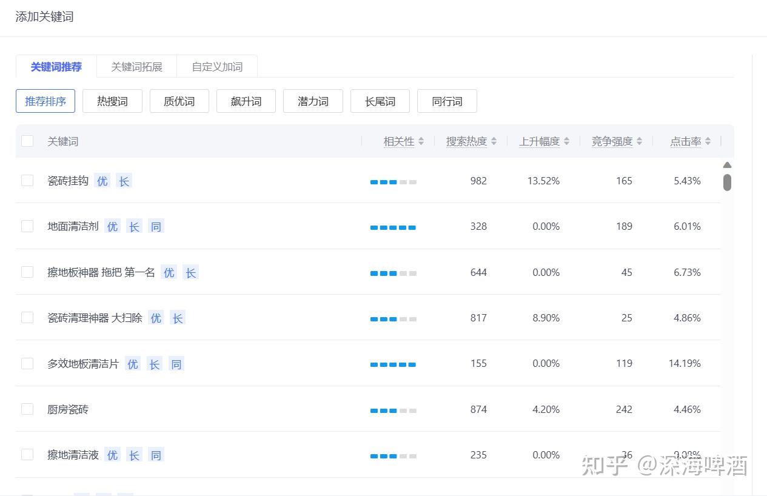Screen dimensions: 767x496
Task: Check the box for 地面清洁剂
Action: click(27, 226)
